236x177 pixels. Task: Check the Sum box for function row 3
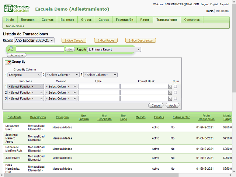[x=176, y=98]
